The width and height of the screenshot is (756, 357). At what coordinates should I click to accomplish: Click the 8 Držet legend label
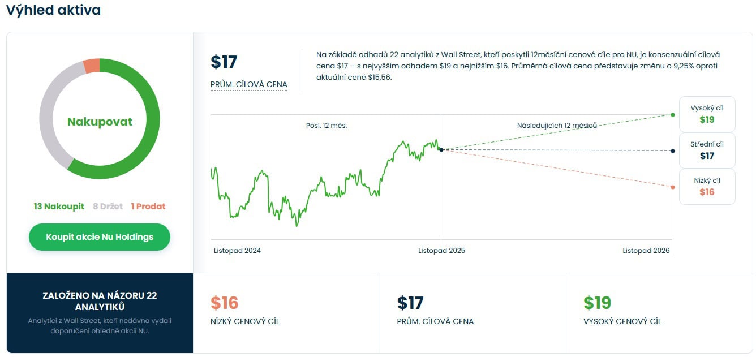click(x=108, y=207)
